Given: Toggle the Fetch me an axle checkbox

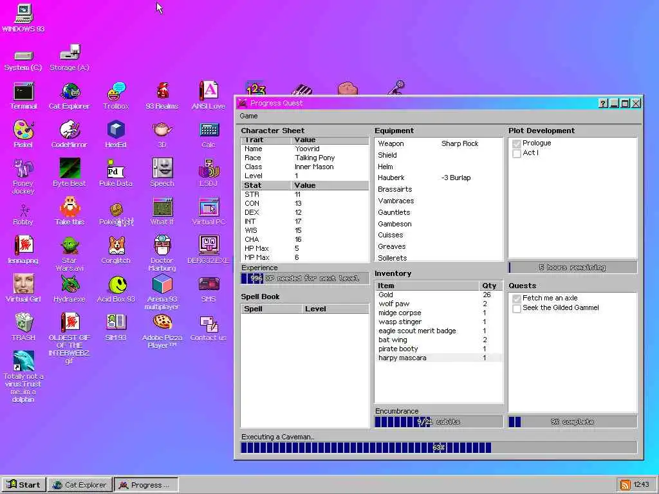Looking at the screenshot, I should [517, 298].
